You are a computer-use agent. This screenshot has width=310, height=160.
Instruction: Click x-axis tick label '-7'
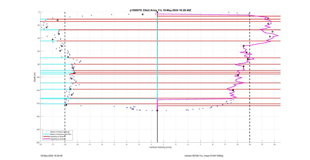click(114, 145)
